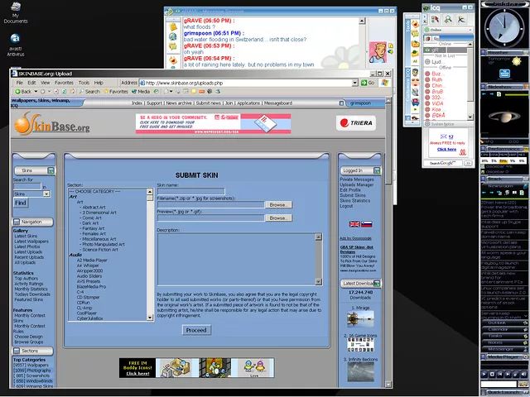
Task: Launch avast! Antivirus desktop icon
Action: [15, 45]
